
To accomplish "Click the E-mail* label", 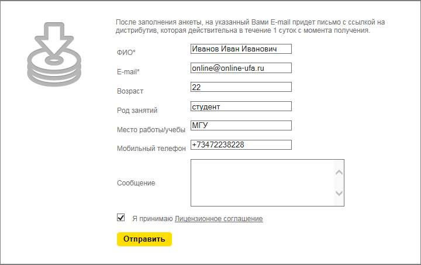I will [128, 72].
